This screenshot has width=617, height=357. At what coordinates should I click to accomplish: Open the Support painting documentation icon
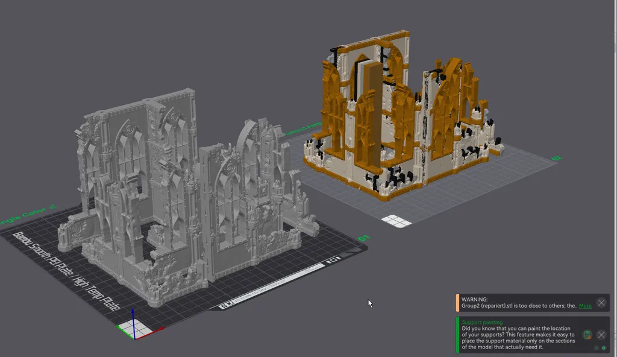[587, 335]
